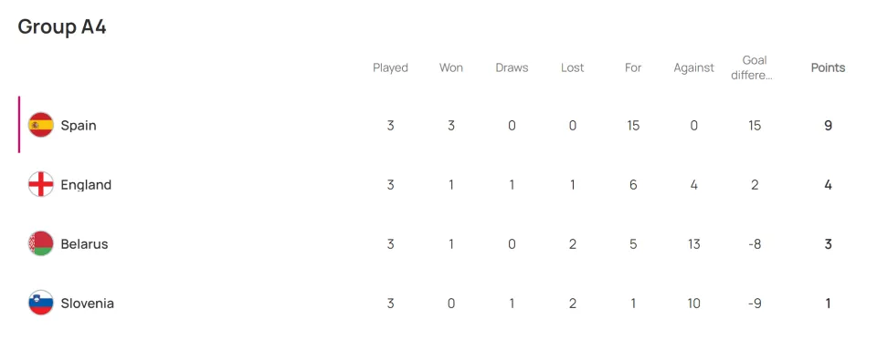This screenshot has height=340, width=877.
Task: Click the Draws column header
Action: point(512,67)
